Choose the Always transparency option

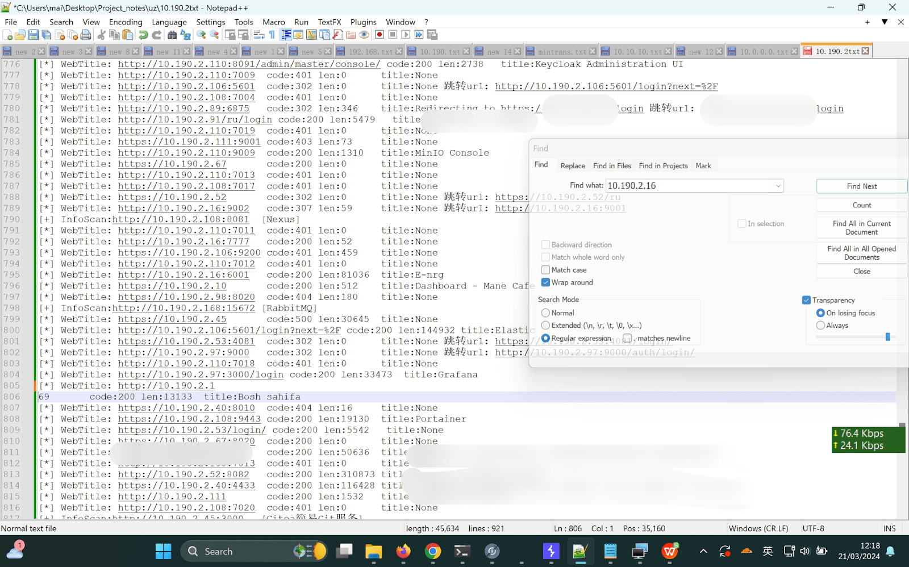tap(820, 325)
